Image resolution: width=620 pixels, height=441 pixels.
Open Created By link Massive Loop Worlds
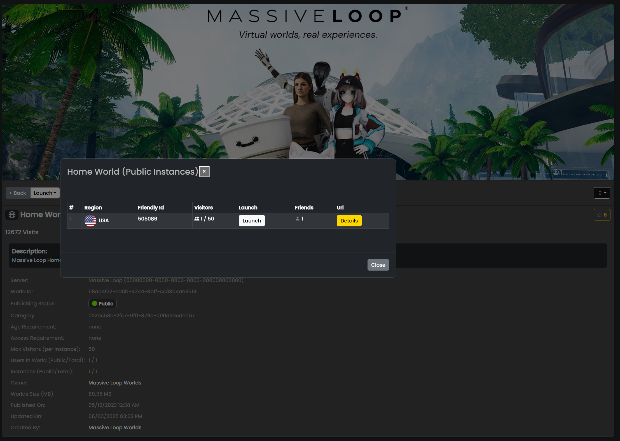(x=115, y=427)
